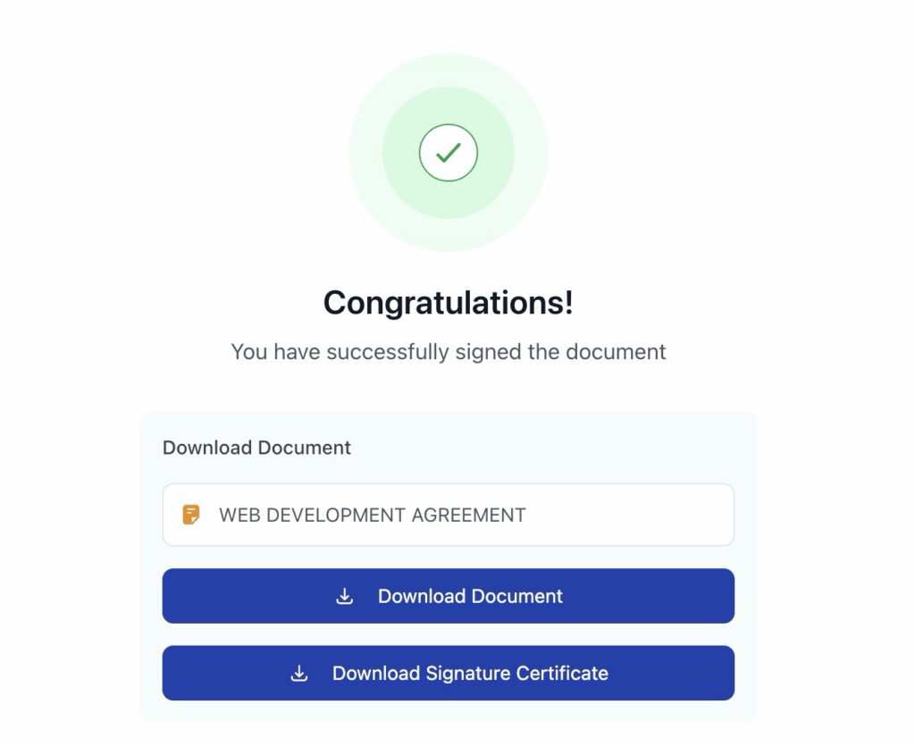This screenshot has width=915, height=746.
Task: Click the download arrow icon beside Signature Certificate
Action: 299,673
